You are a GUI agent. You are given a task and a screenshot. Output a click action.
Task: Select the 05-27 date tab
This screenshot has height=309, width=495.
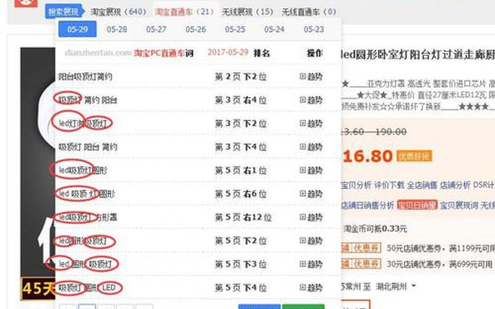point(156,29)
